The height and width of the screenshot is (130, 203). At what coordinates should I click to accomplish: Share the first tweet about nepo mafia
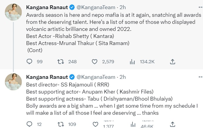click(x=173, y=61)
